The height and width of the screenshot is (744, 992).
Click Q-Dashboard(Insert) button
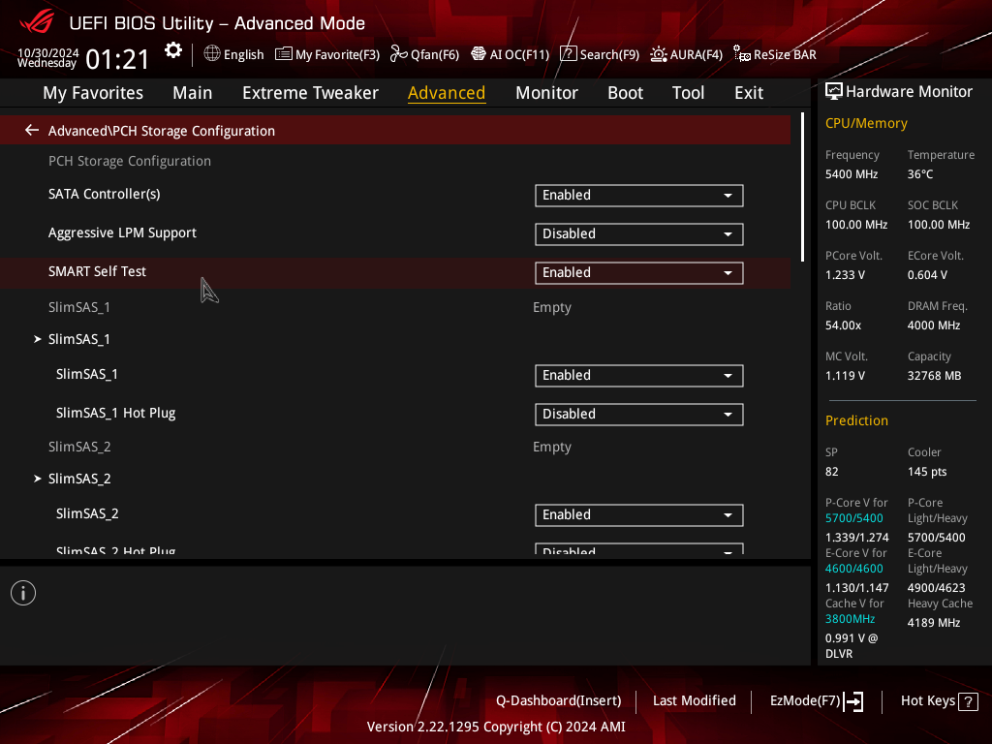[x=559, y=701]
